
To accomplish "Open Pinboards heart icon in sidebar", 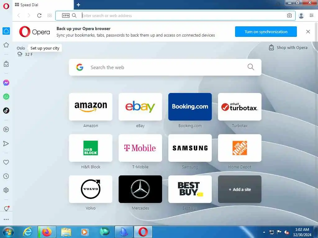I will point(6,162).
